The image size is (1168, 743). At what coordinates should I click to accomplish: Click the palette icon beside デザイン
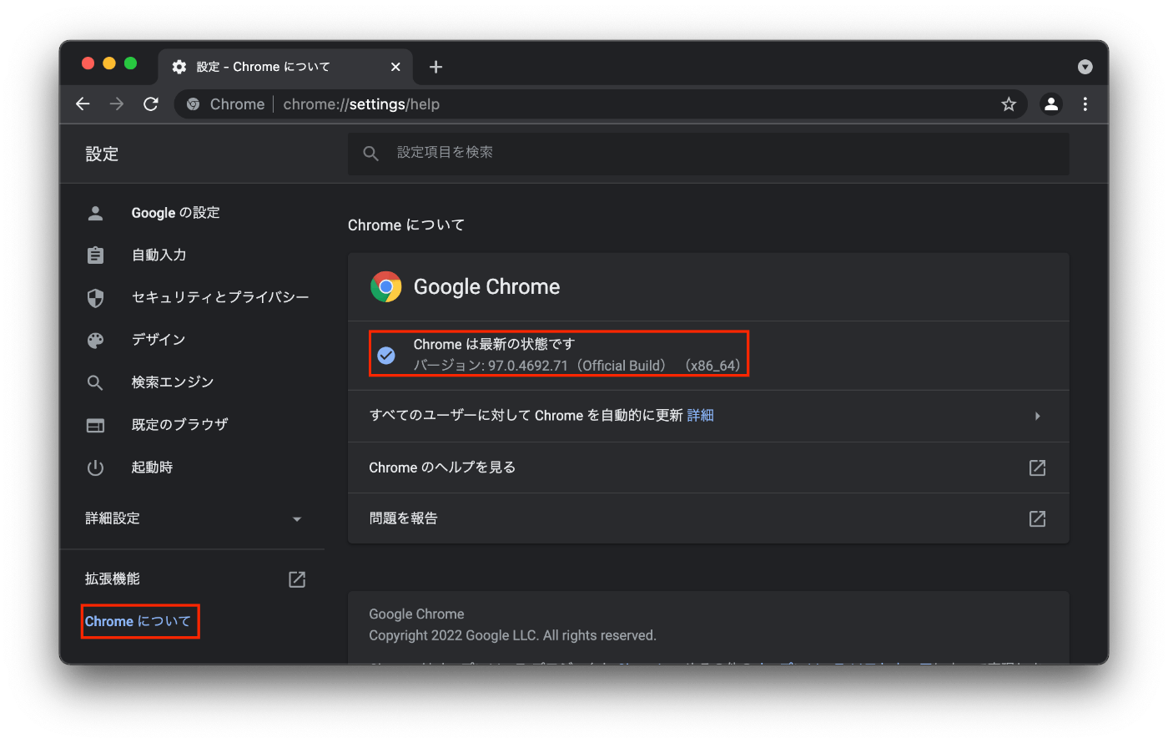point(96,340)
